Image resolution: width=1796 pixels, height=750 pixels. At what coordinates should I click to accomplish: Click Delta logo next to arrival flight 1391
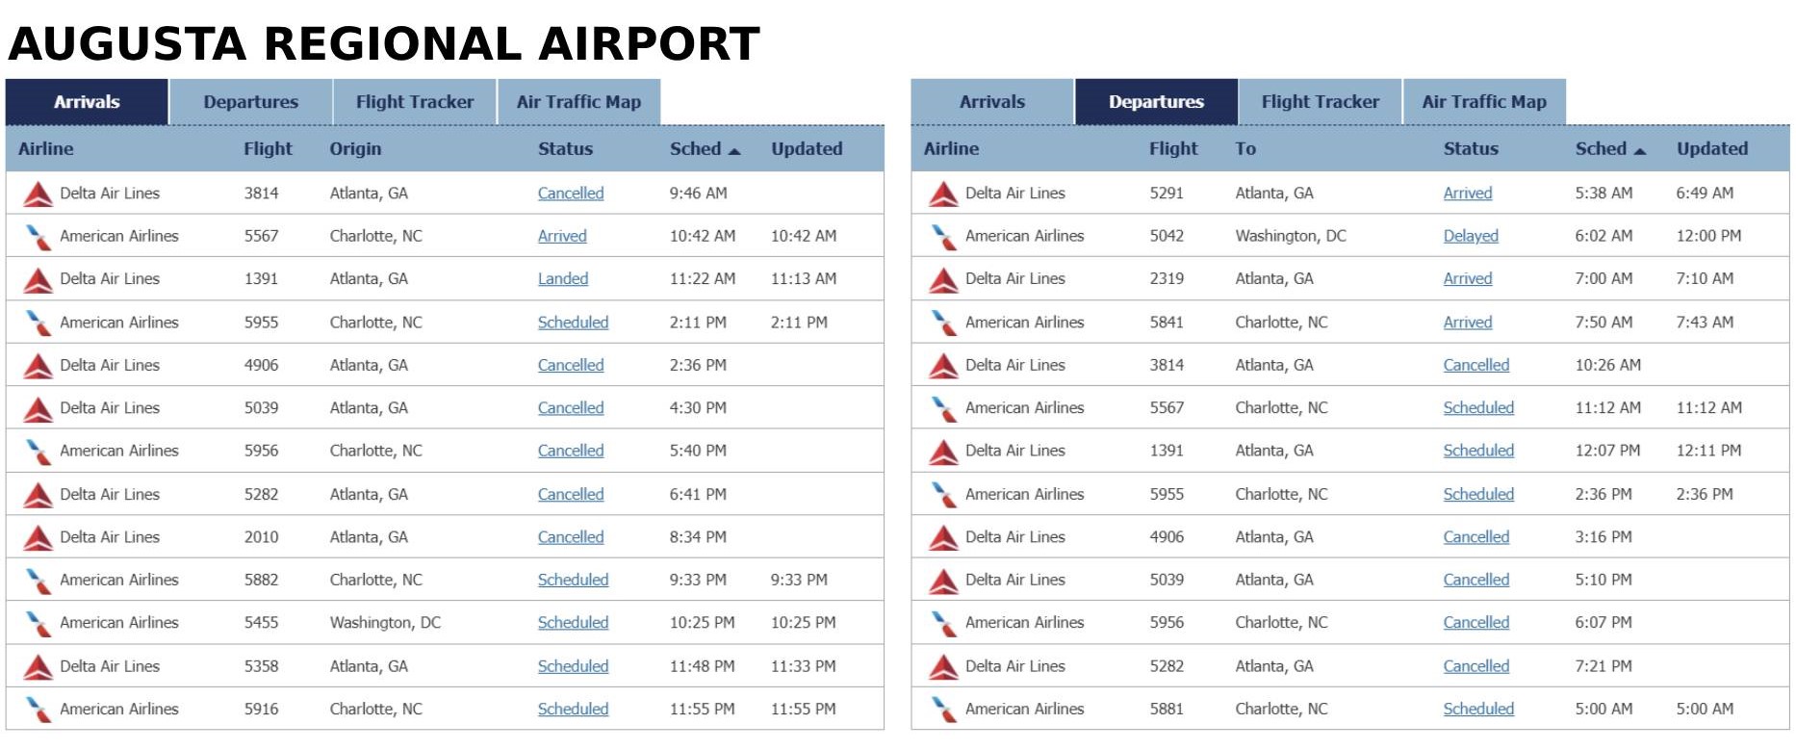tap(38, 280)
